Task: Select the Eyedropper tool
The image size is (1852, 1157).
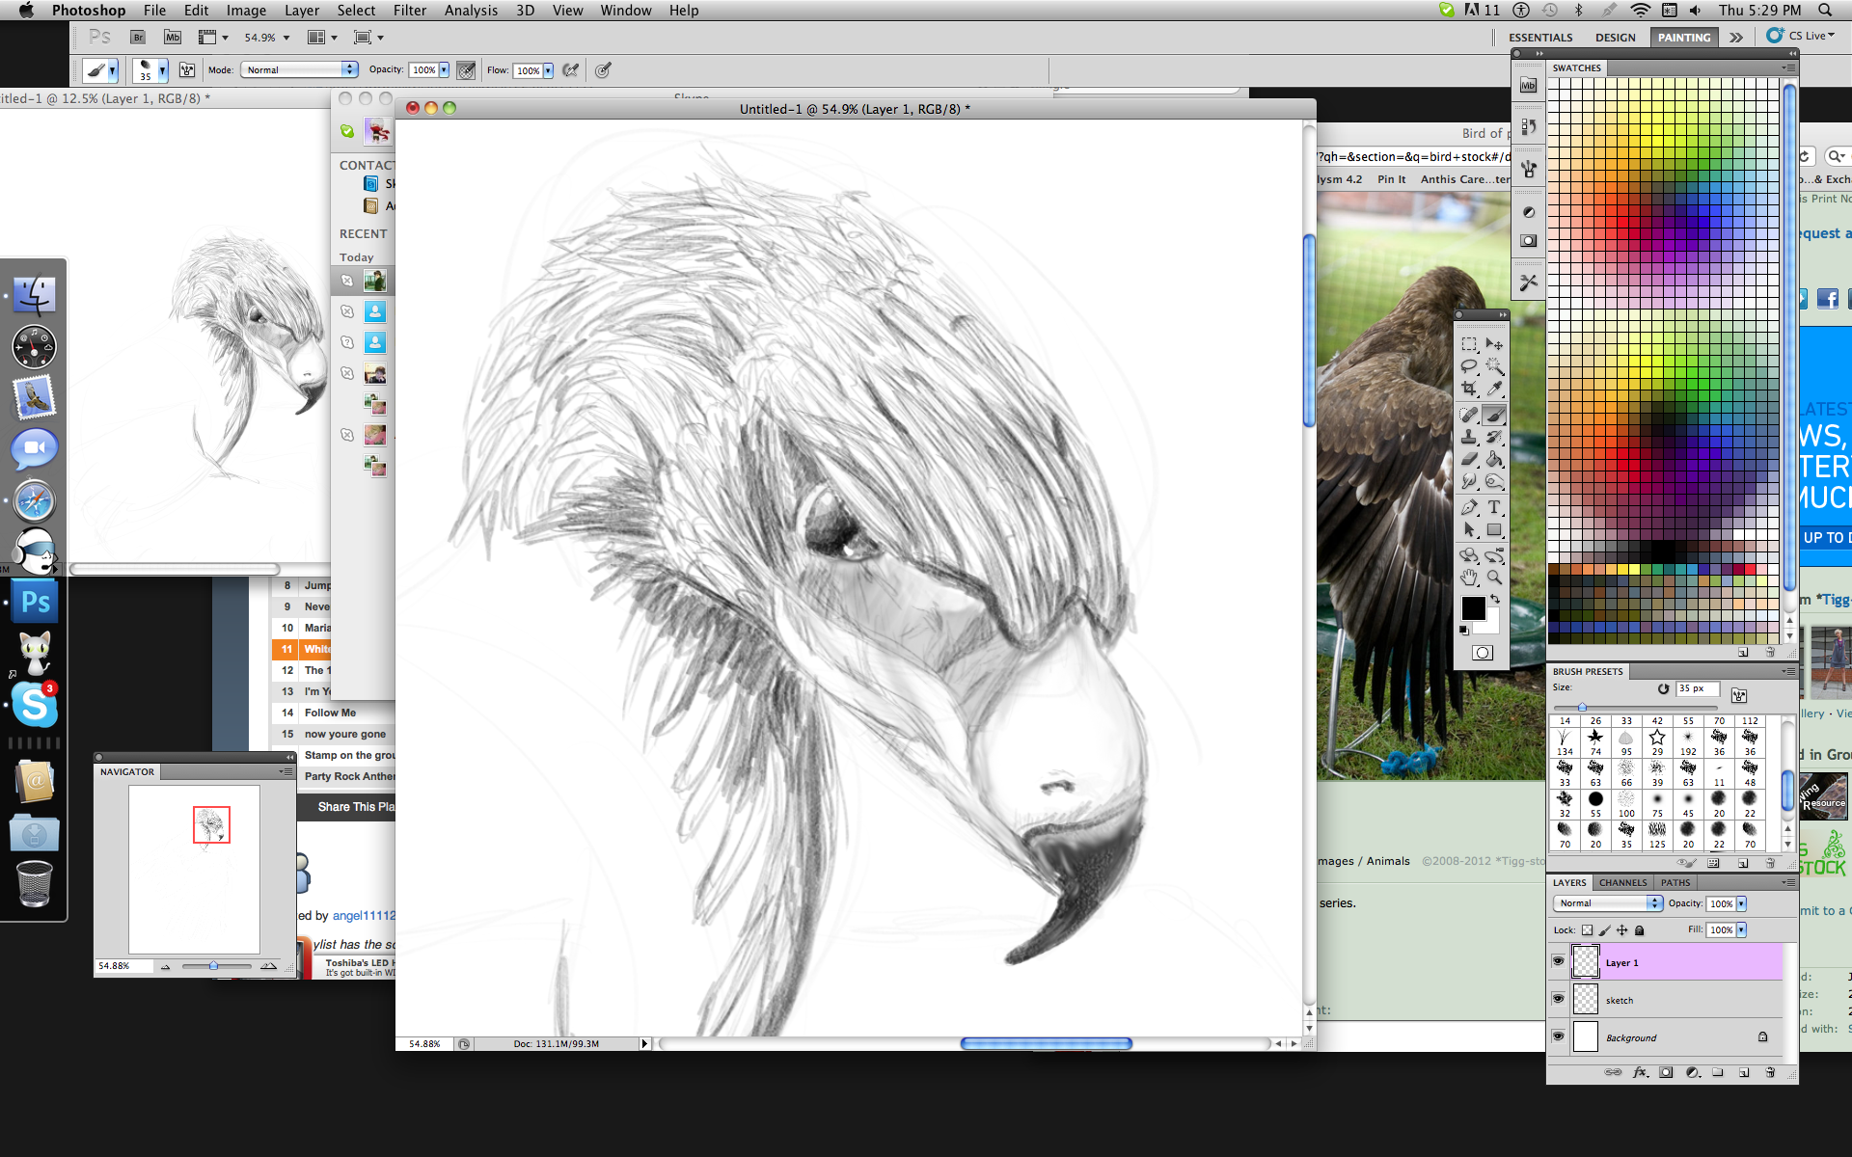Action: click(1494, 389)
